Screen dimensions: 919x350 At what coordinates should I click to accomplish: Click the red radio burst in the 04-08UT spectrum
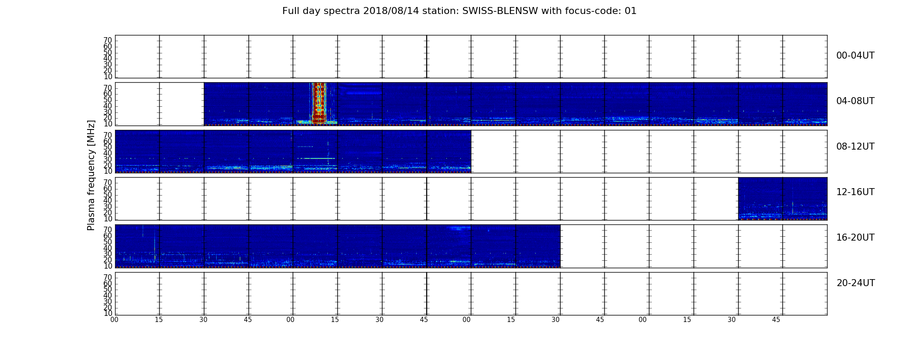click(319, 103)
